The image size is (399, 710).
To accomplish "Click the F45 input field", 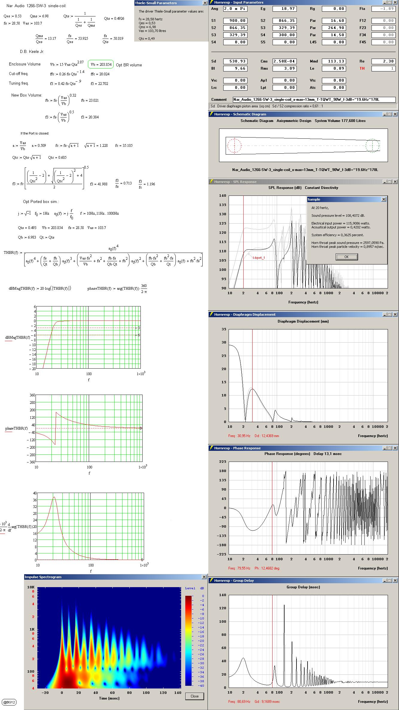I will (383, 42).
